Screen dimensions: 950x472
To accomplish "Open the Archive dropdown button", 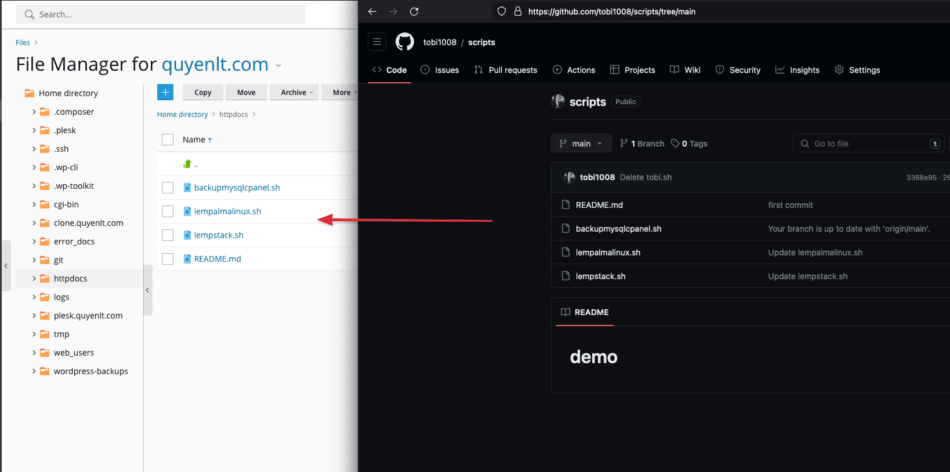I will click(296, 92).
